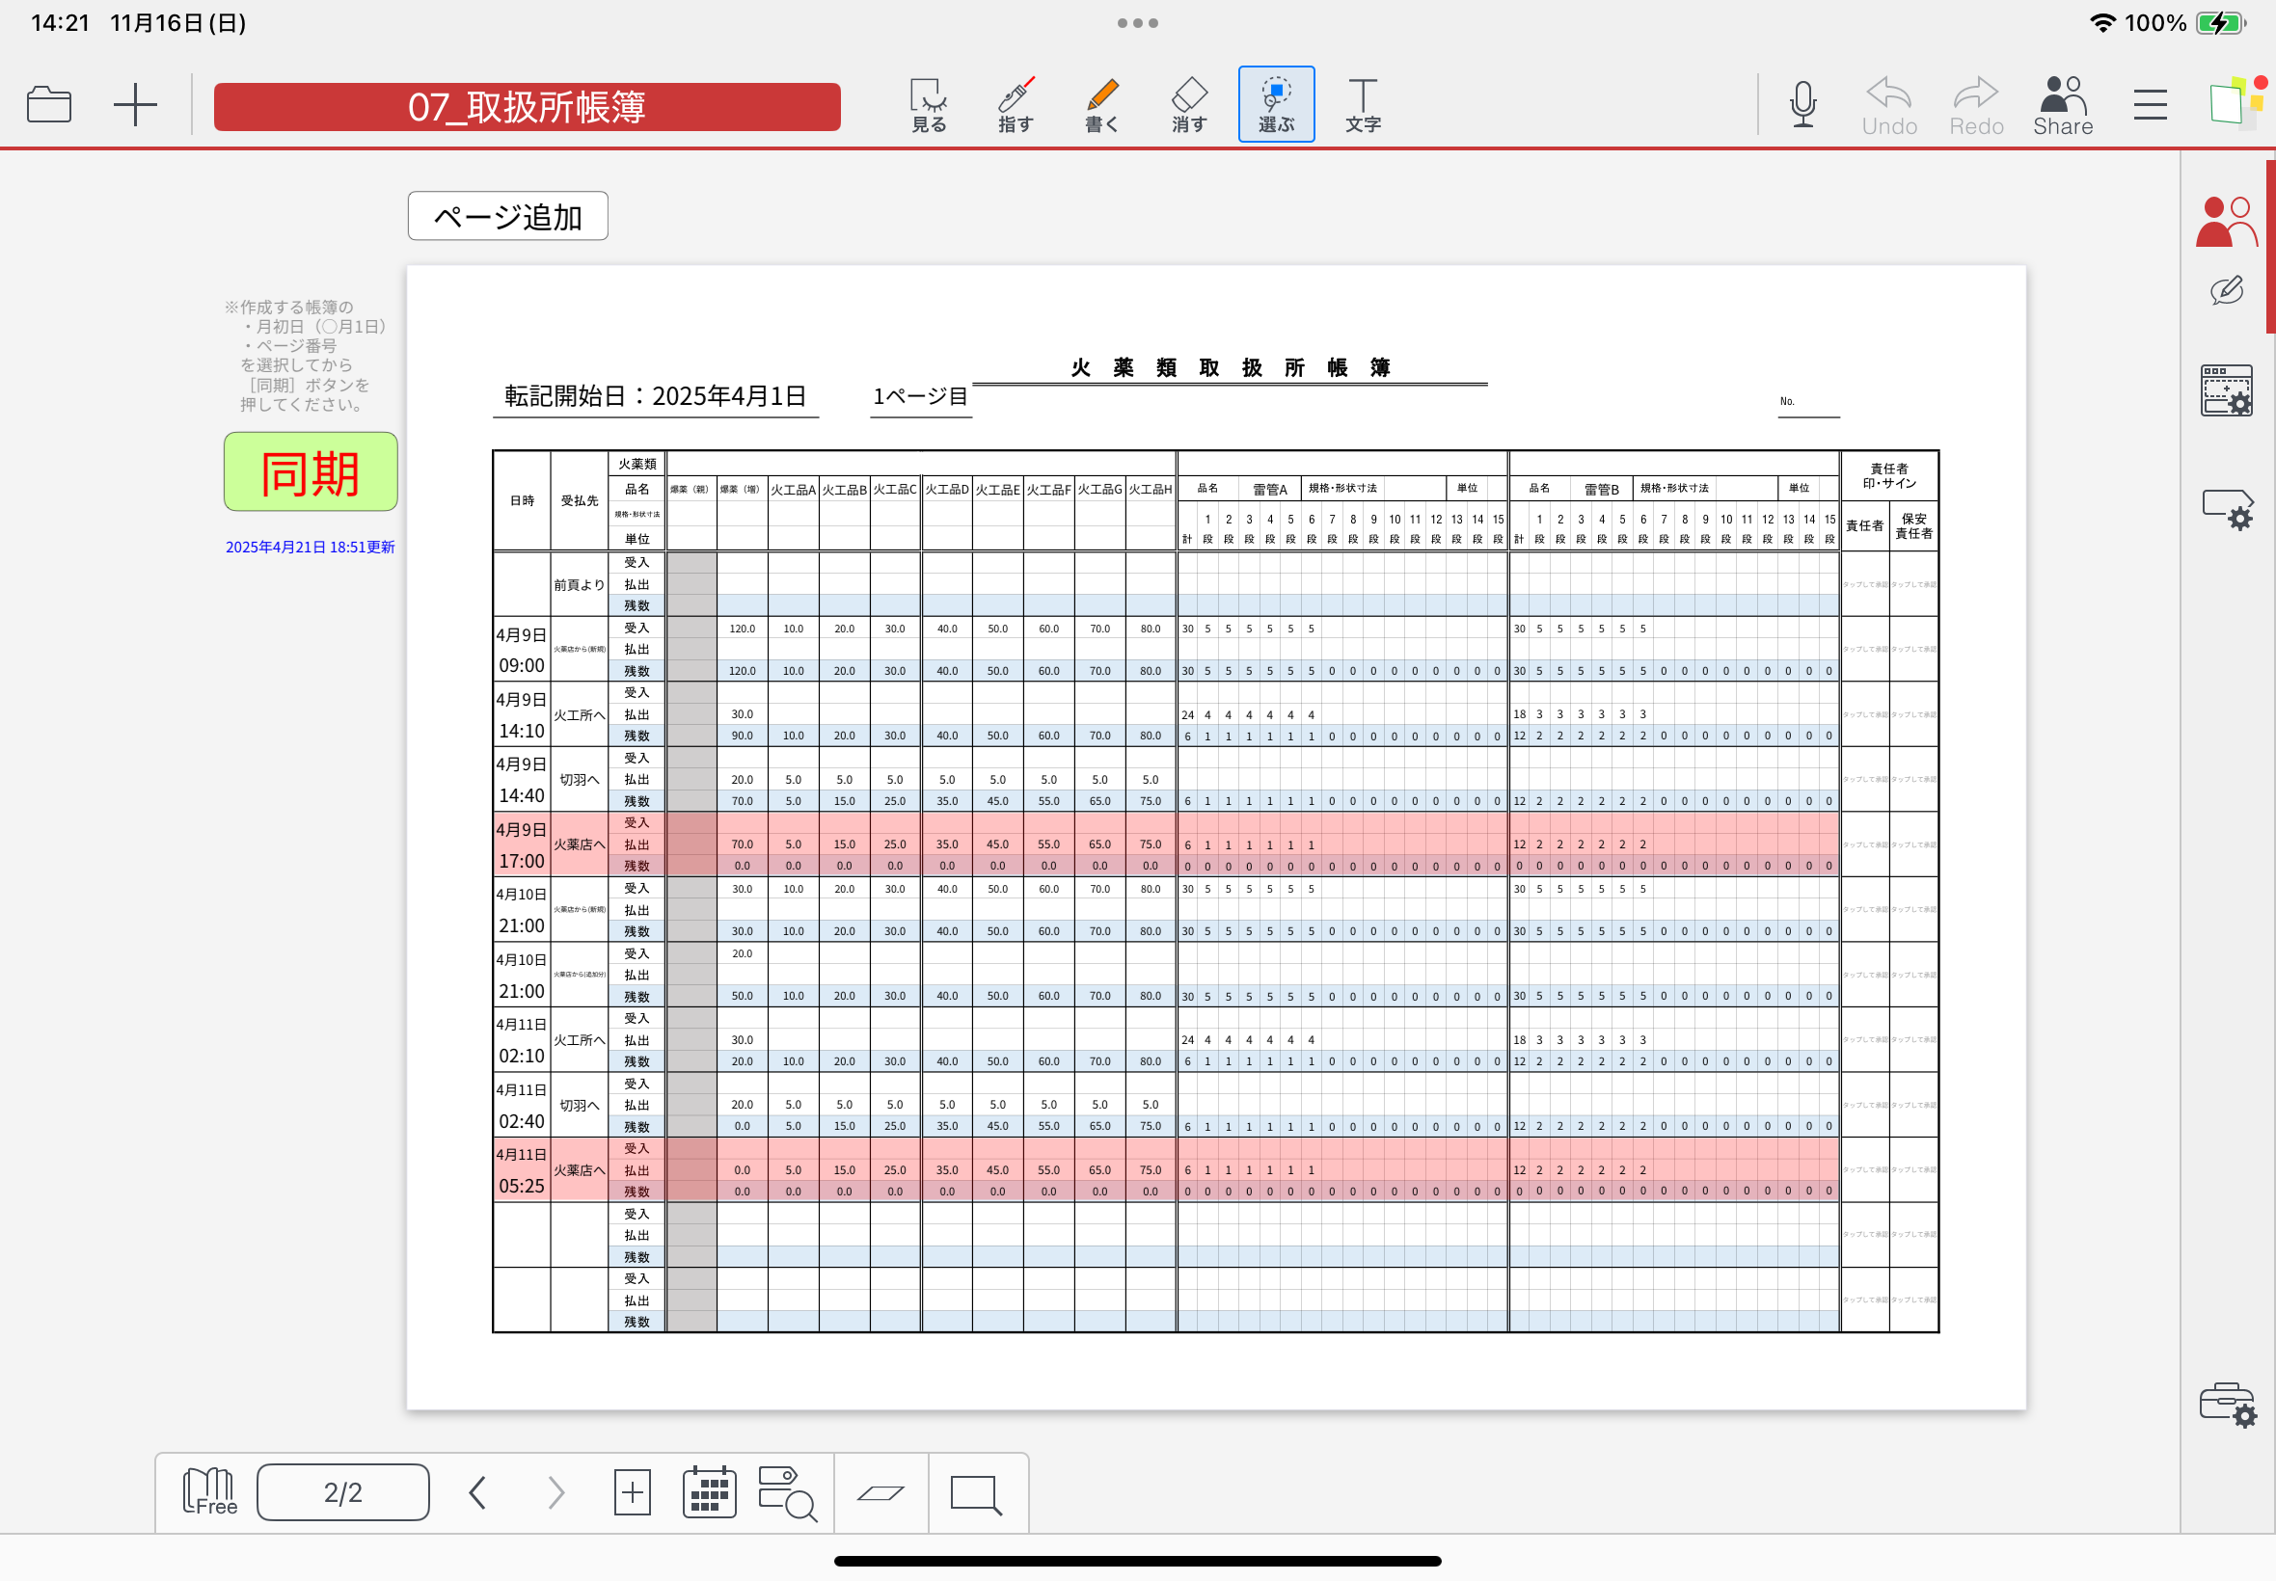Open the 2/2 page number selector
This screenshot has width=2276, height=1581.
tap(341, 1492)
